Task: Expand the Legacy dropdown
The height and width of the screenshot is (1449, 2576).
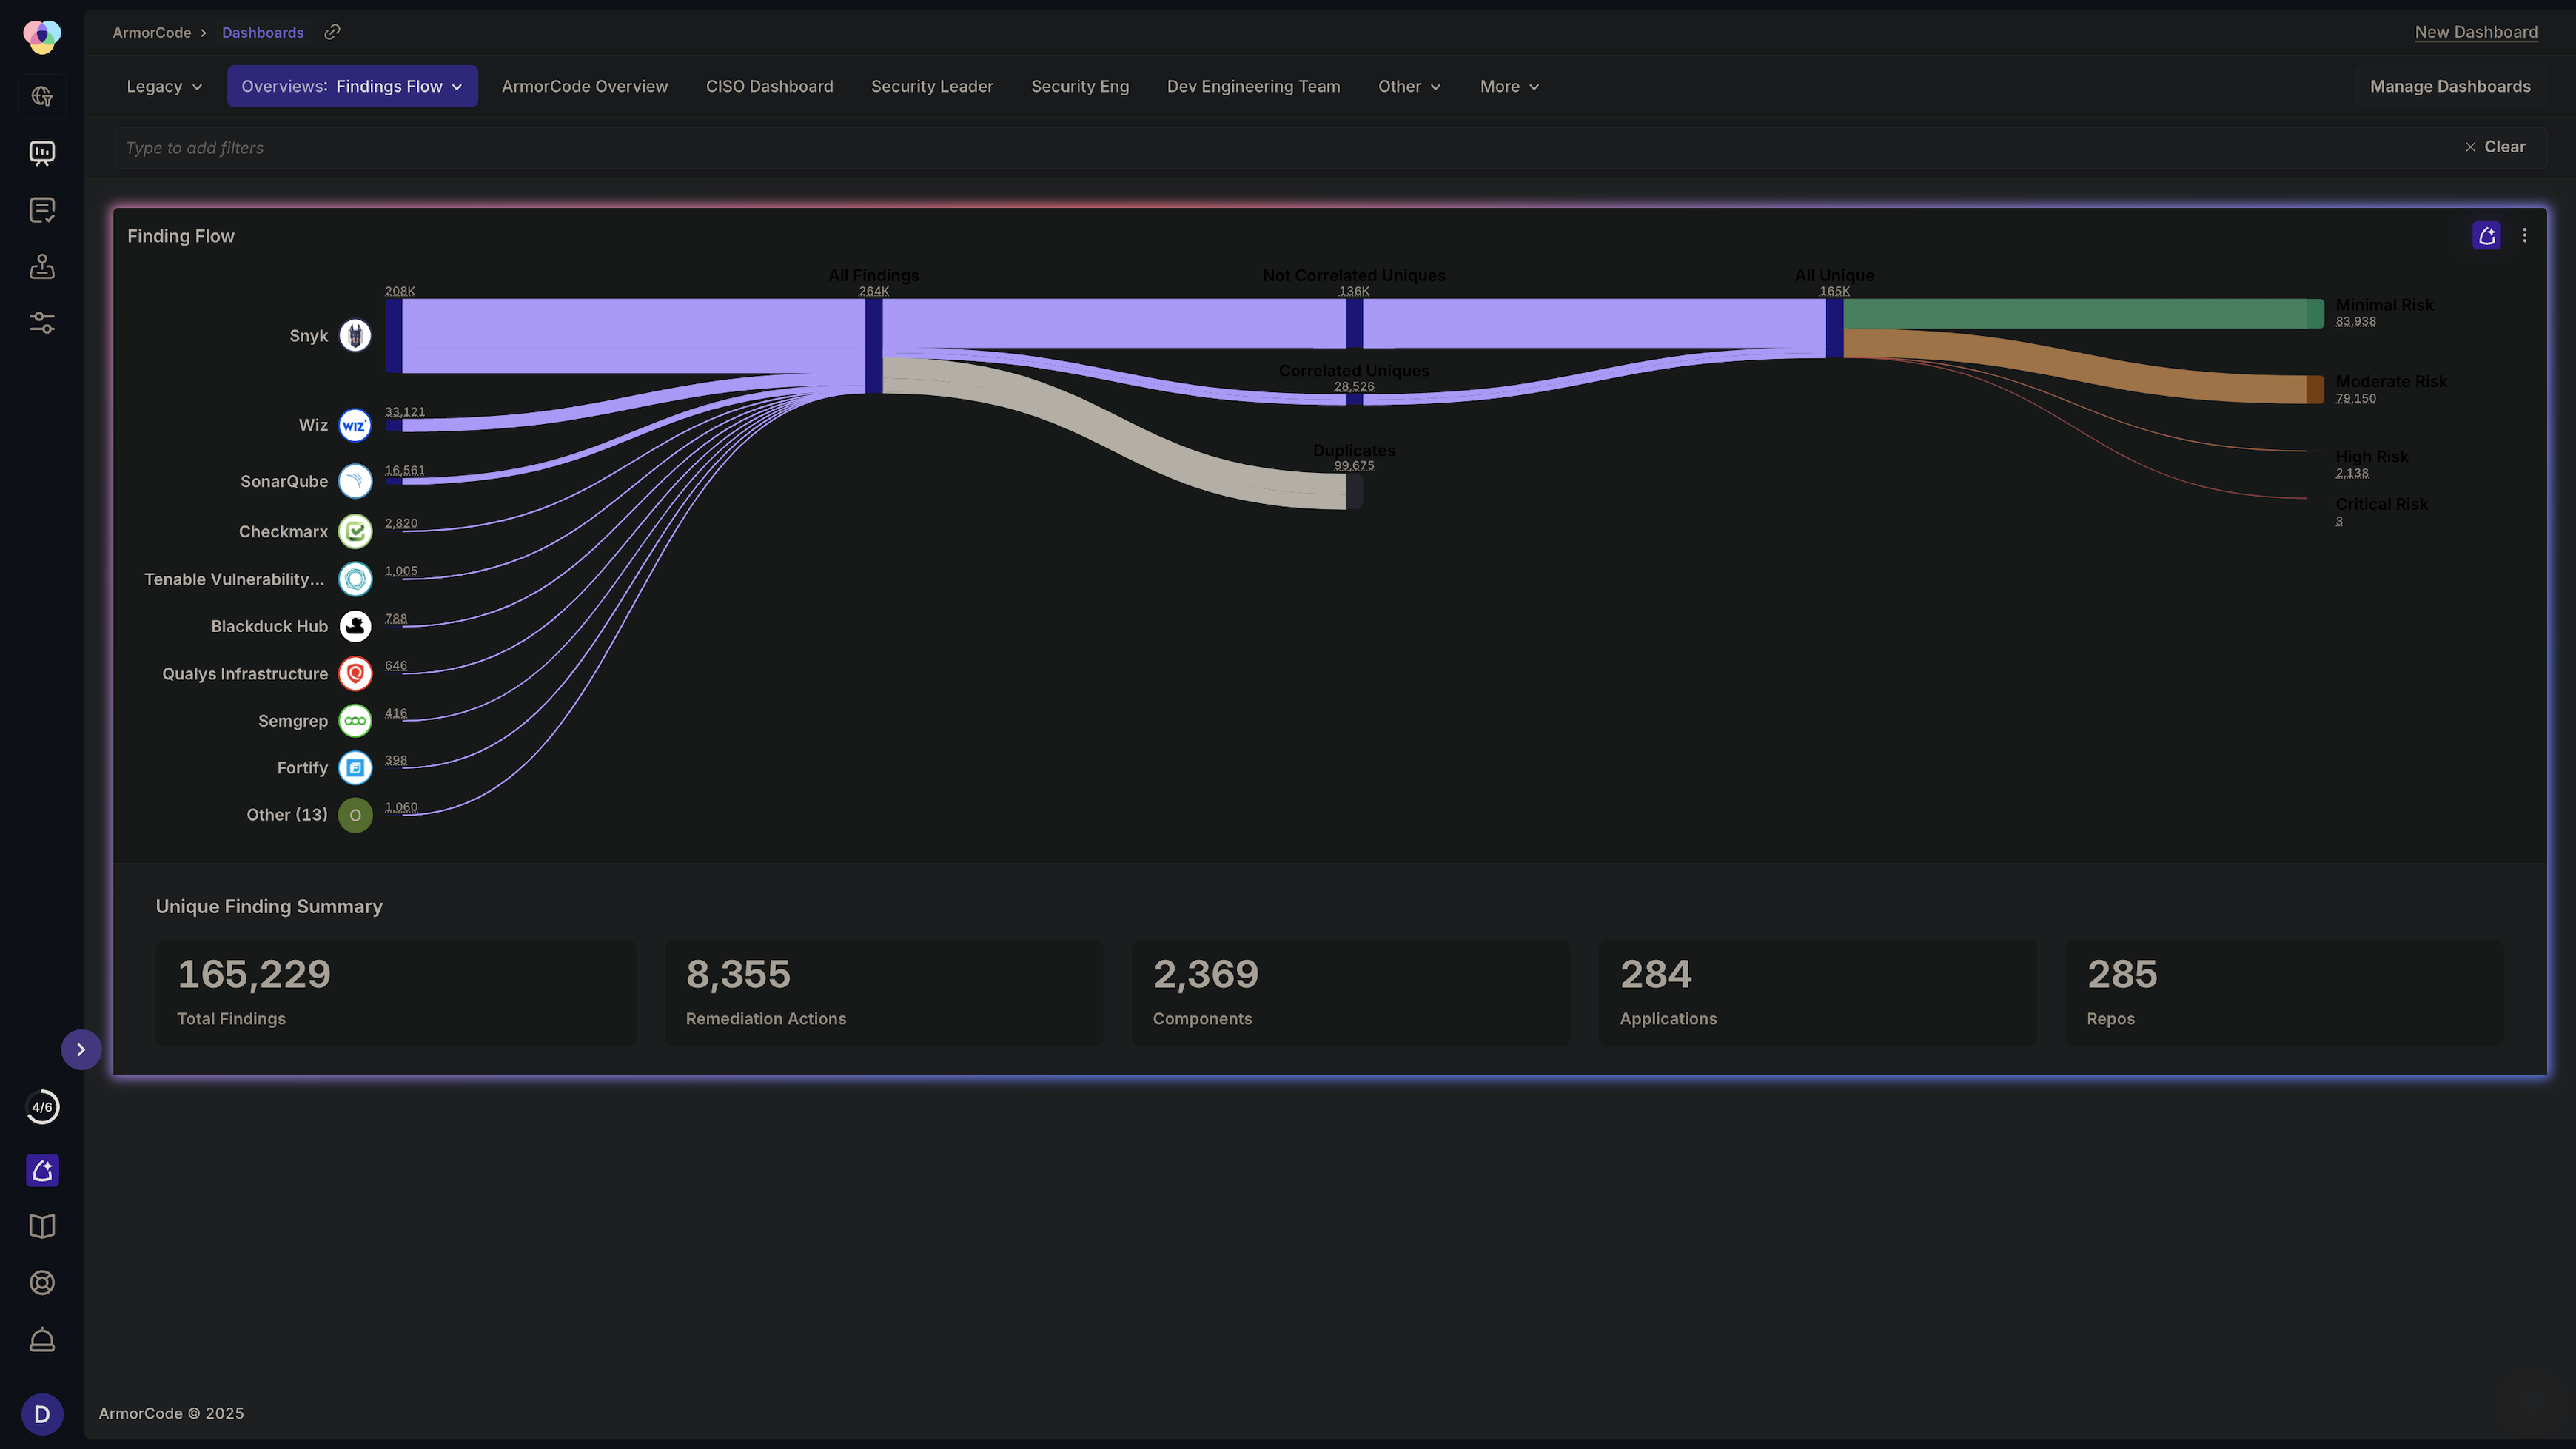Action: click(x=164, y=87)
